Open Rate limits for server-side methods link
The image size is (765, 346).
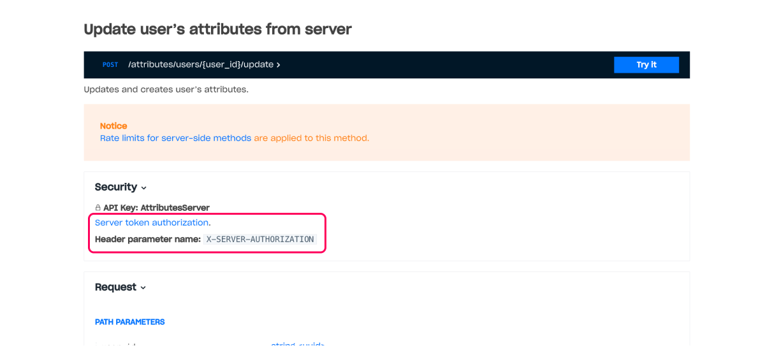click(175, 138)
